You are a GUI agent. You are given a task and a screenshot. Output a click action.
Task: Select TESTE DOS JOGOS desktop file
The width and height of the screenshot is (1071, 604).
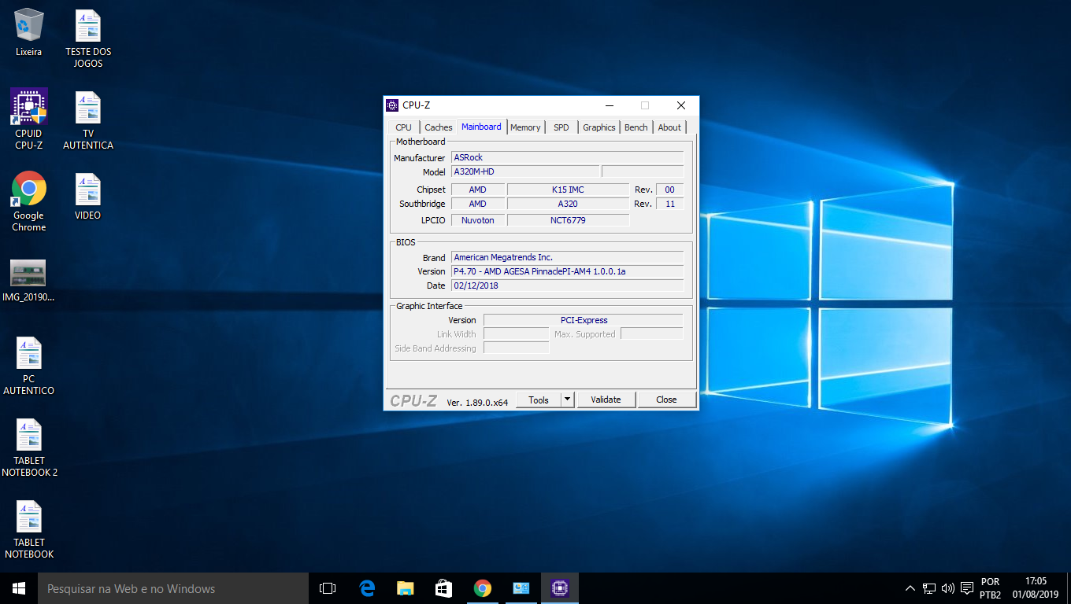pyautogui.click(x=88, y=39)
